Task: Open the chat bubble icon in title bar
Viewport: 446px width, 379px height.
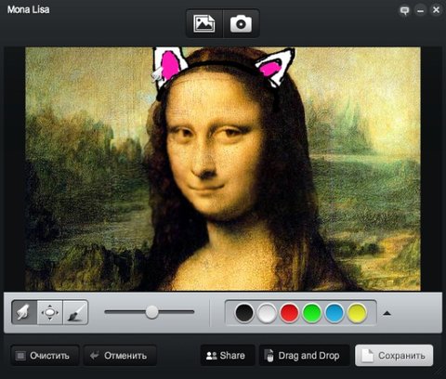Action: coord(404,11)
